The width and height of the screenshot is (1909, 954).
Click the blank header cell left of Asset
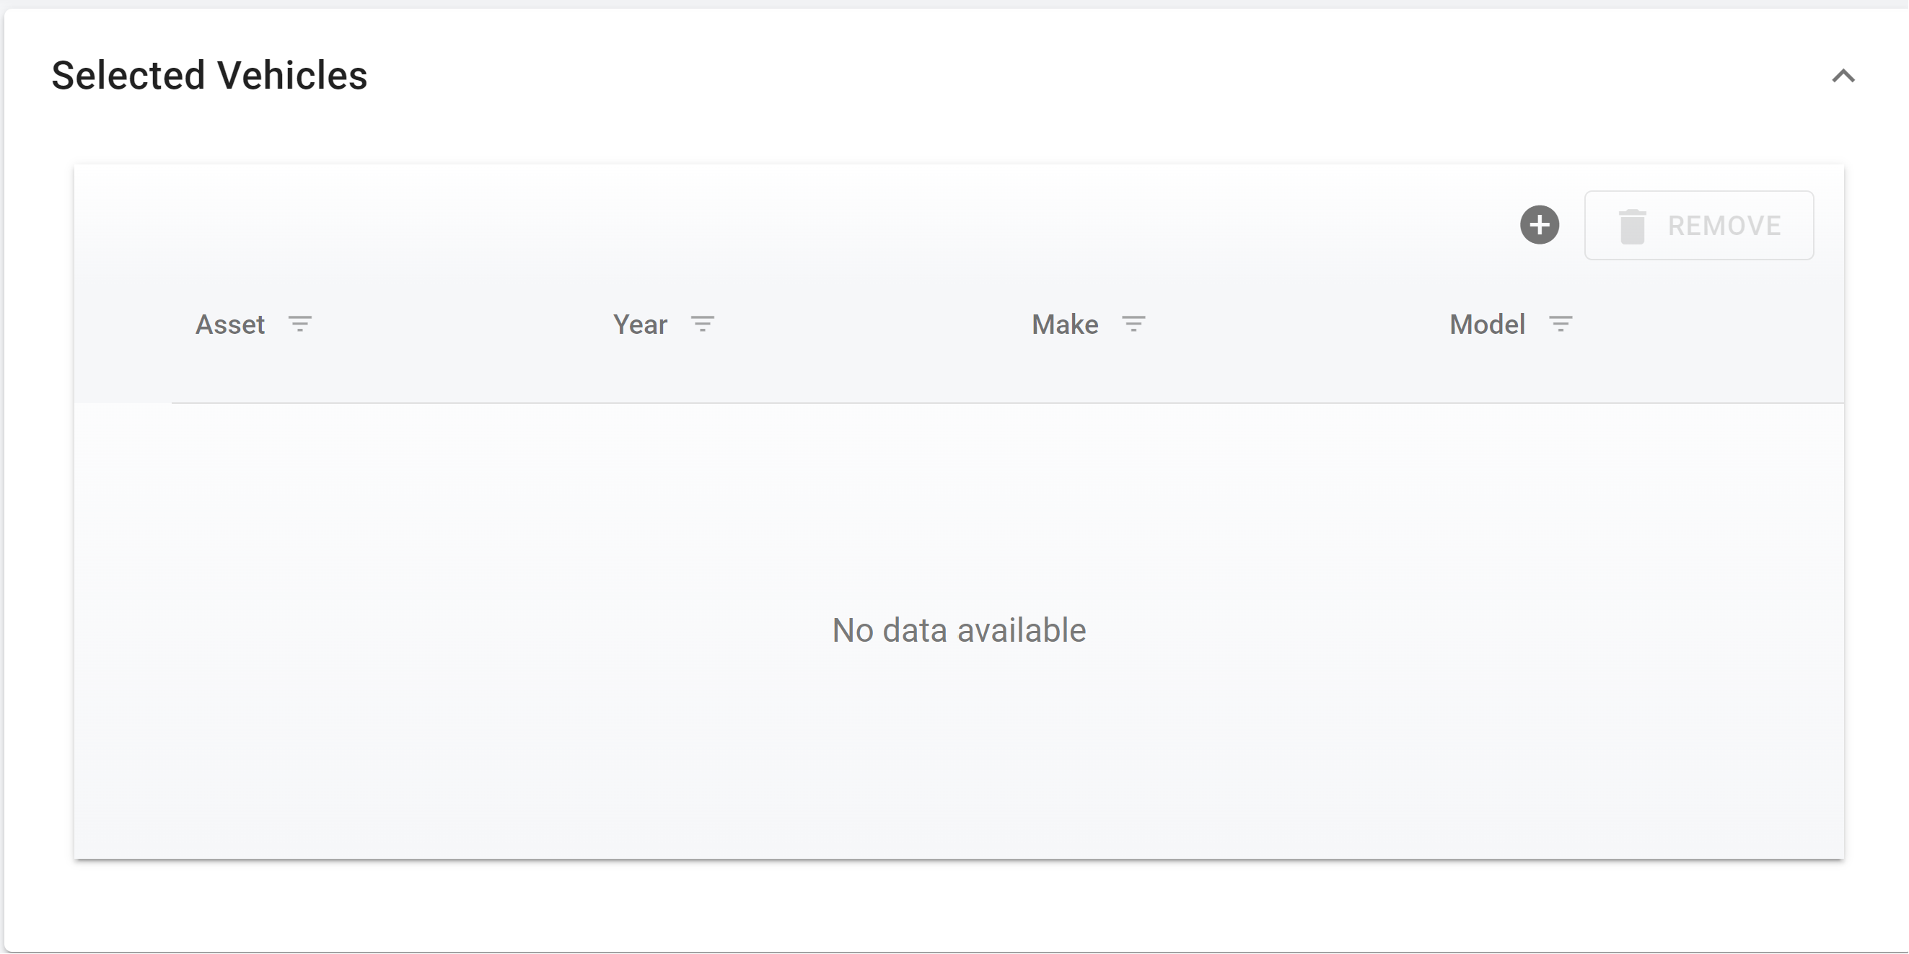click(123, 324)
